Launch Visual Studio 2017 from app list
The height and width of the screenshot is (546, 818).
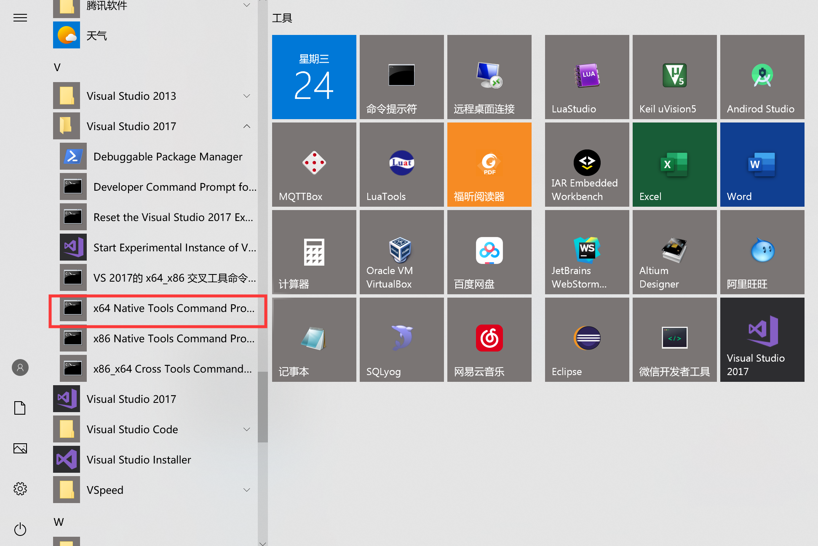point(155,399)
